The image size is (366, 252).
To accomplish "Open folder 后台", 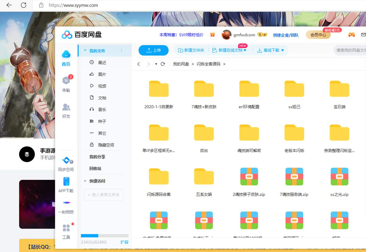I will (204, 139).
